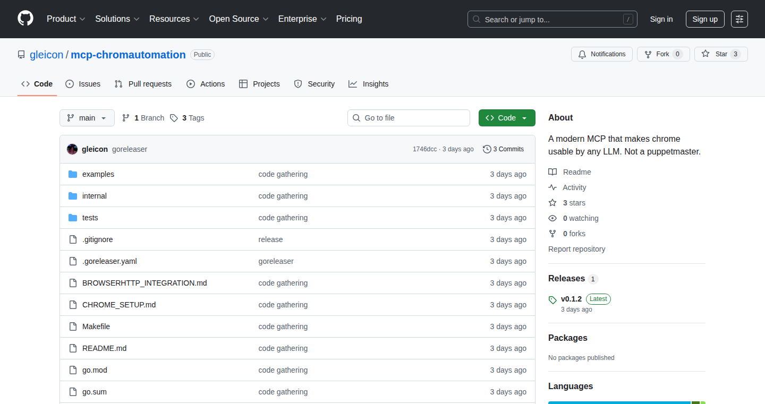The height and width of the screenshot is (404, 765).
Task: Open the CHROME_SETUP.md file
Action: click(119, 305)
